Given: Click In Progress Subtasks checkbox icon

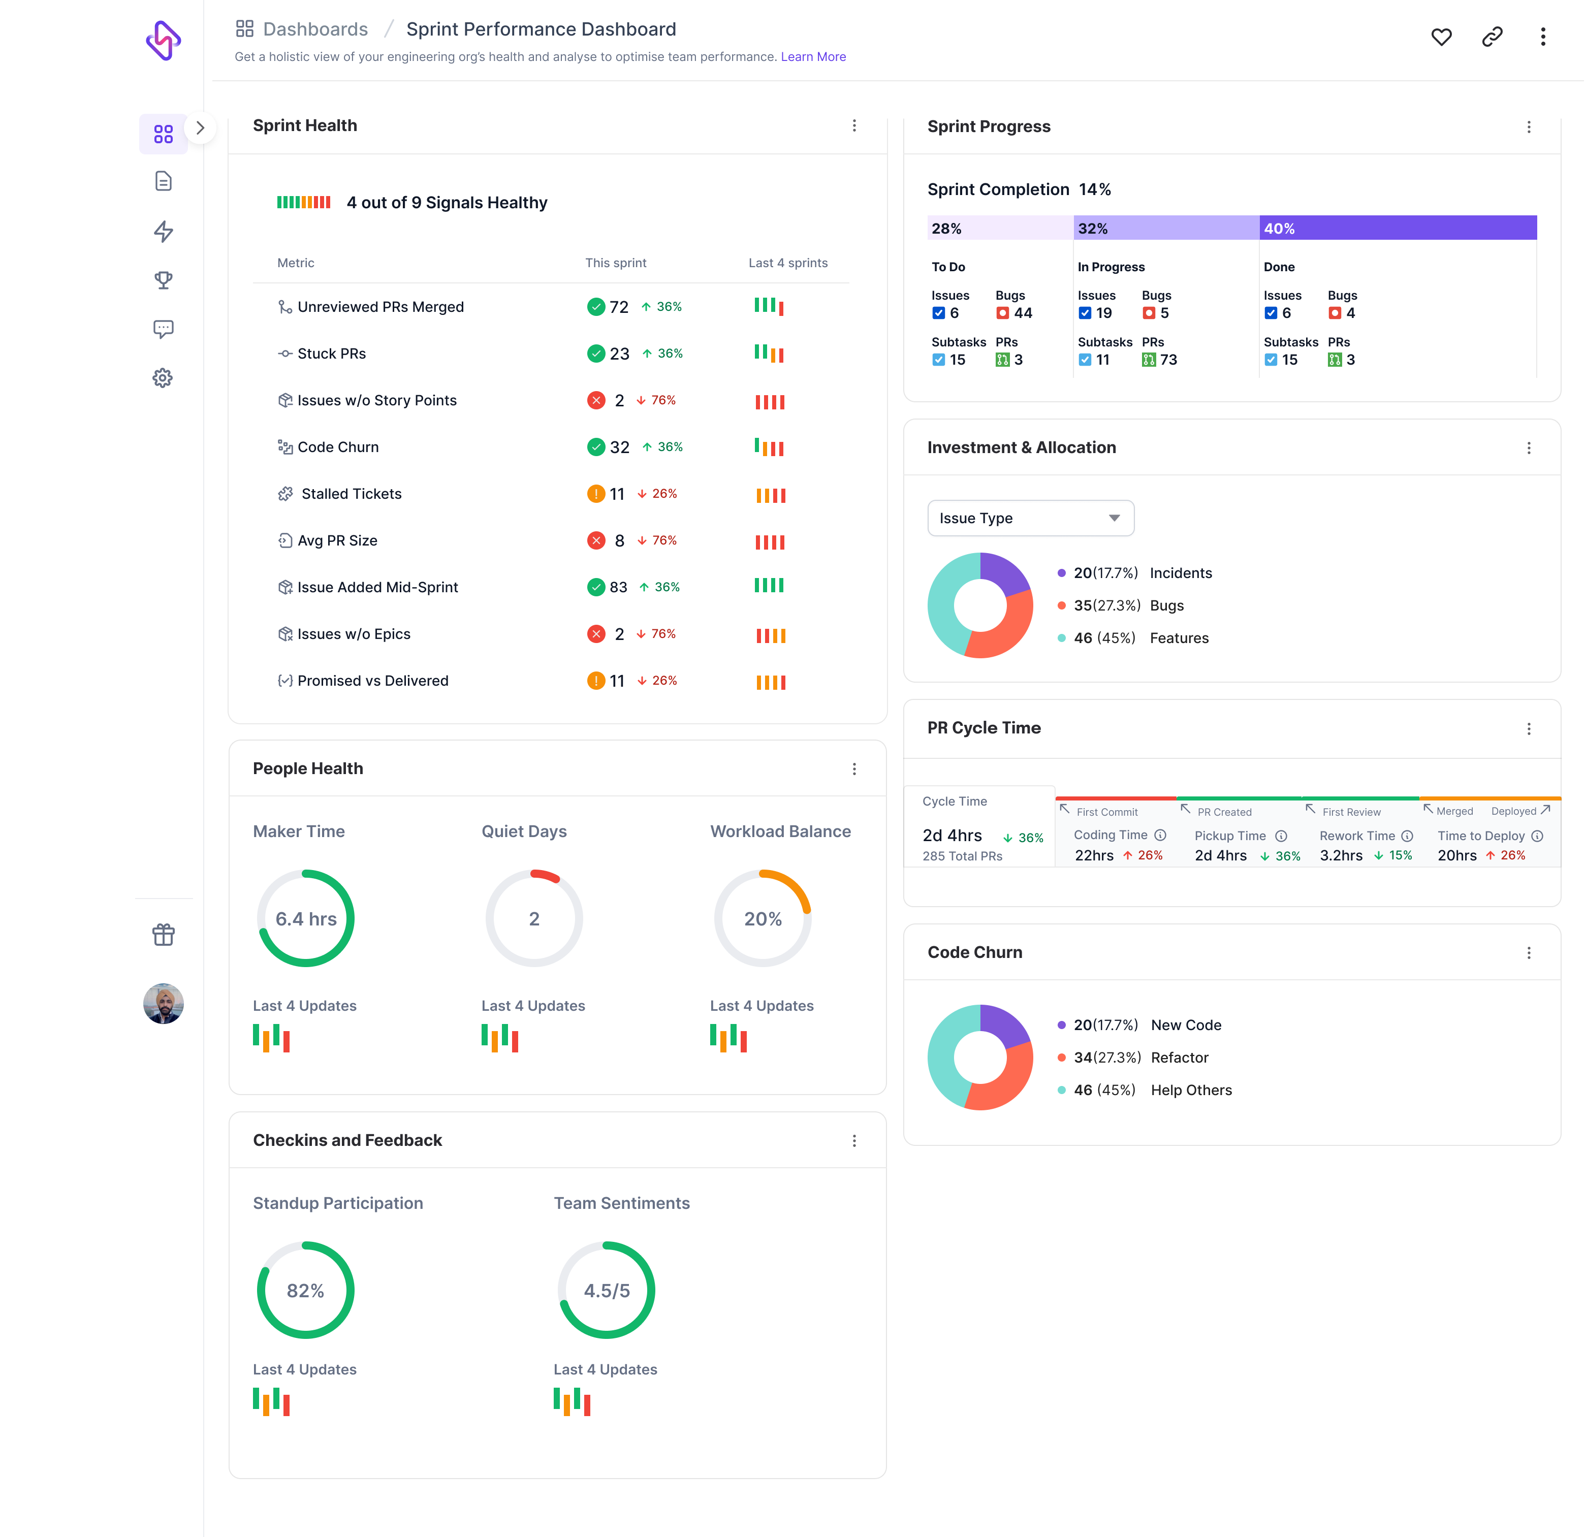Looking at the screenshot, I should [x=1085, y=360].
